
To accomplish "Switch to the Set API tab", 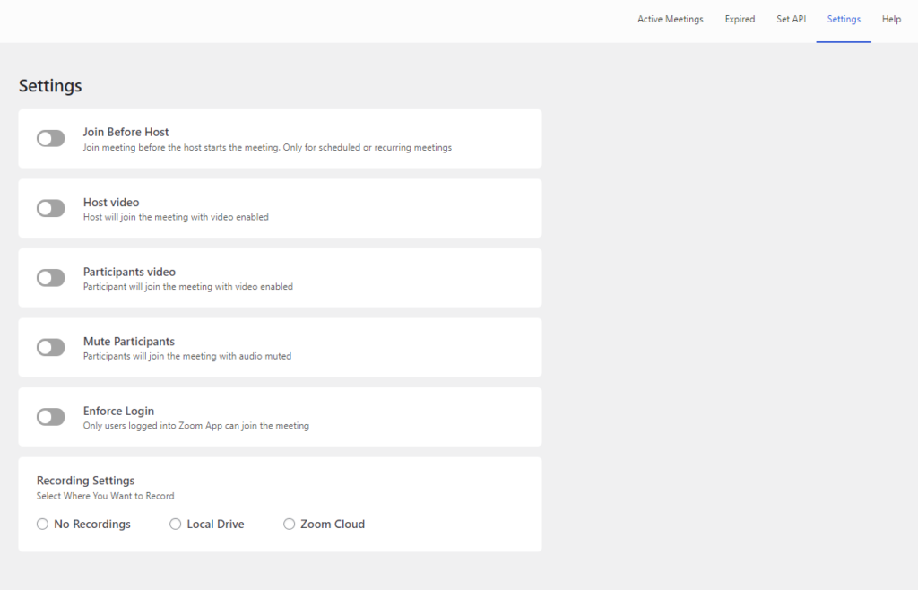I will [791, 19].
